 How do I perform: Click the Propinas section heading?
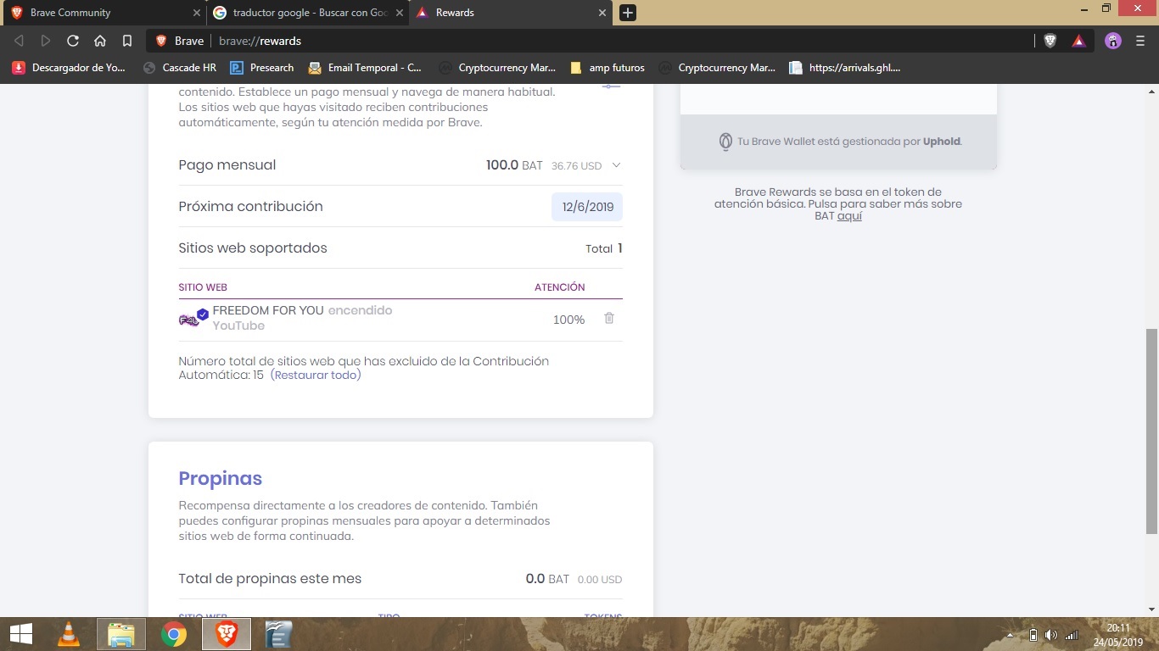[x=221, y=478]
